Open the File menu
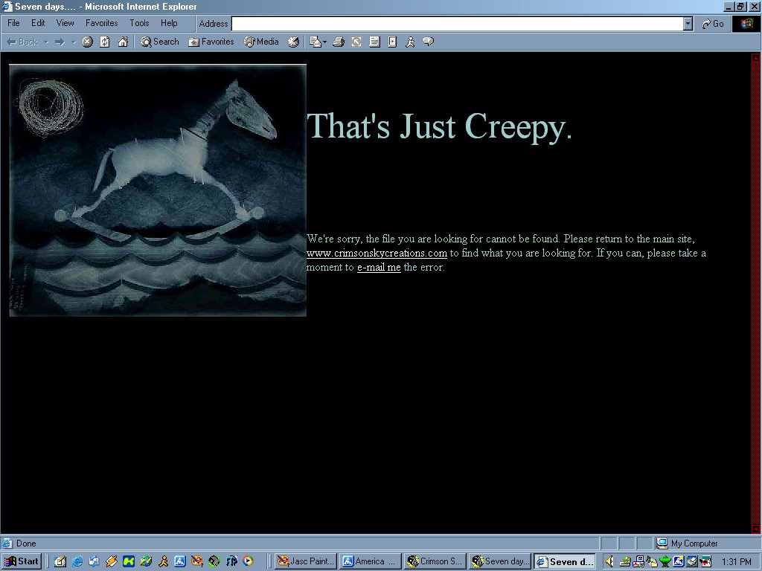 pyautogui.click(x=13, y=23)
